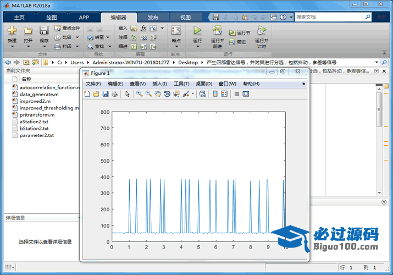Open the 运行 dropdown arrow

tap(197, 46)
